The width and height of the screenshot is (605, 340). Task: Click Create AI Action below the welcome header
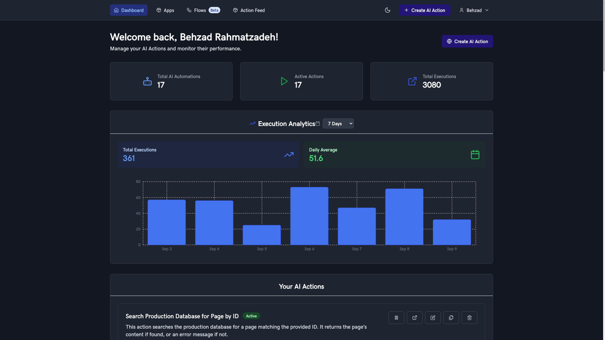[467, 41]
